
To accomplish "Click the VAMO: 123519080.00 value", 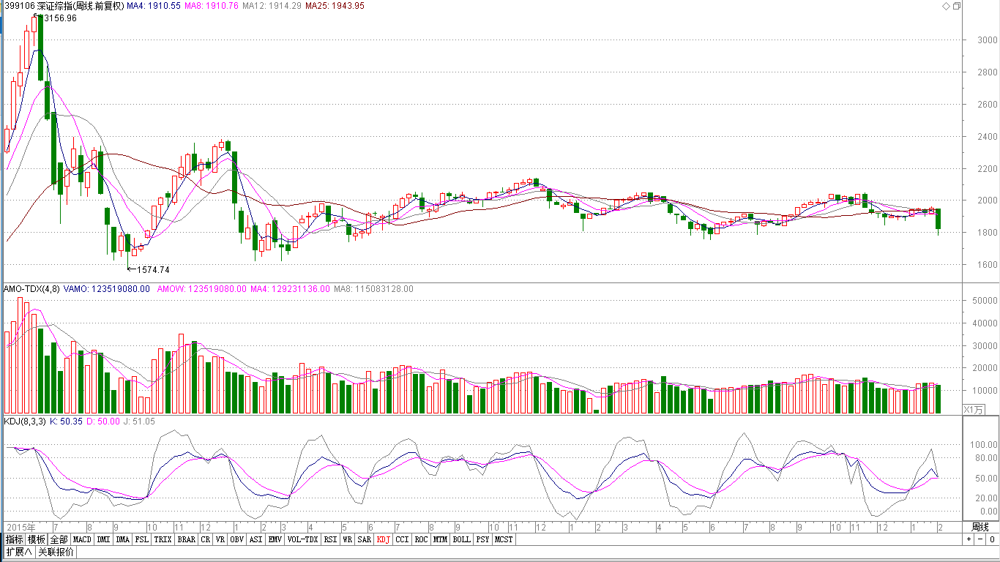I will tap(107, 289).
